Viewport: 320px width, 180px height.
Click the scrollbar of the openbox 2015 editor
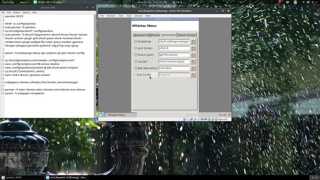(94, 65)
